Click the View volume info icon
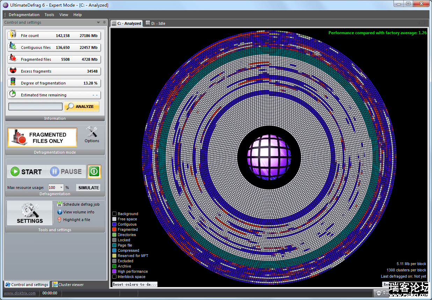Screen dimensions: 432x300 pos(59,212)
